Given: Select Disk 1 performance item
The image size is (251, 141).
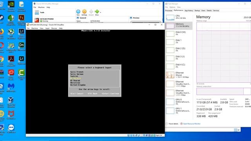Looking at the screenshot, I should tap(179, 42).
